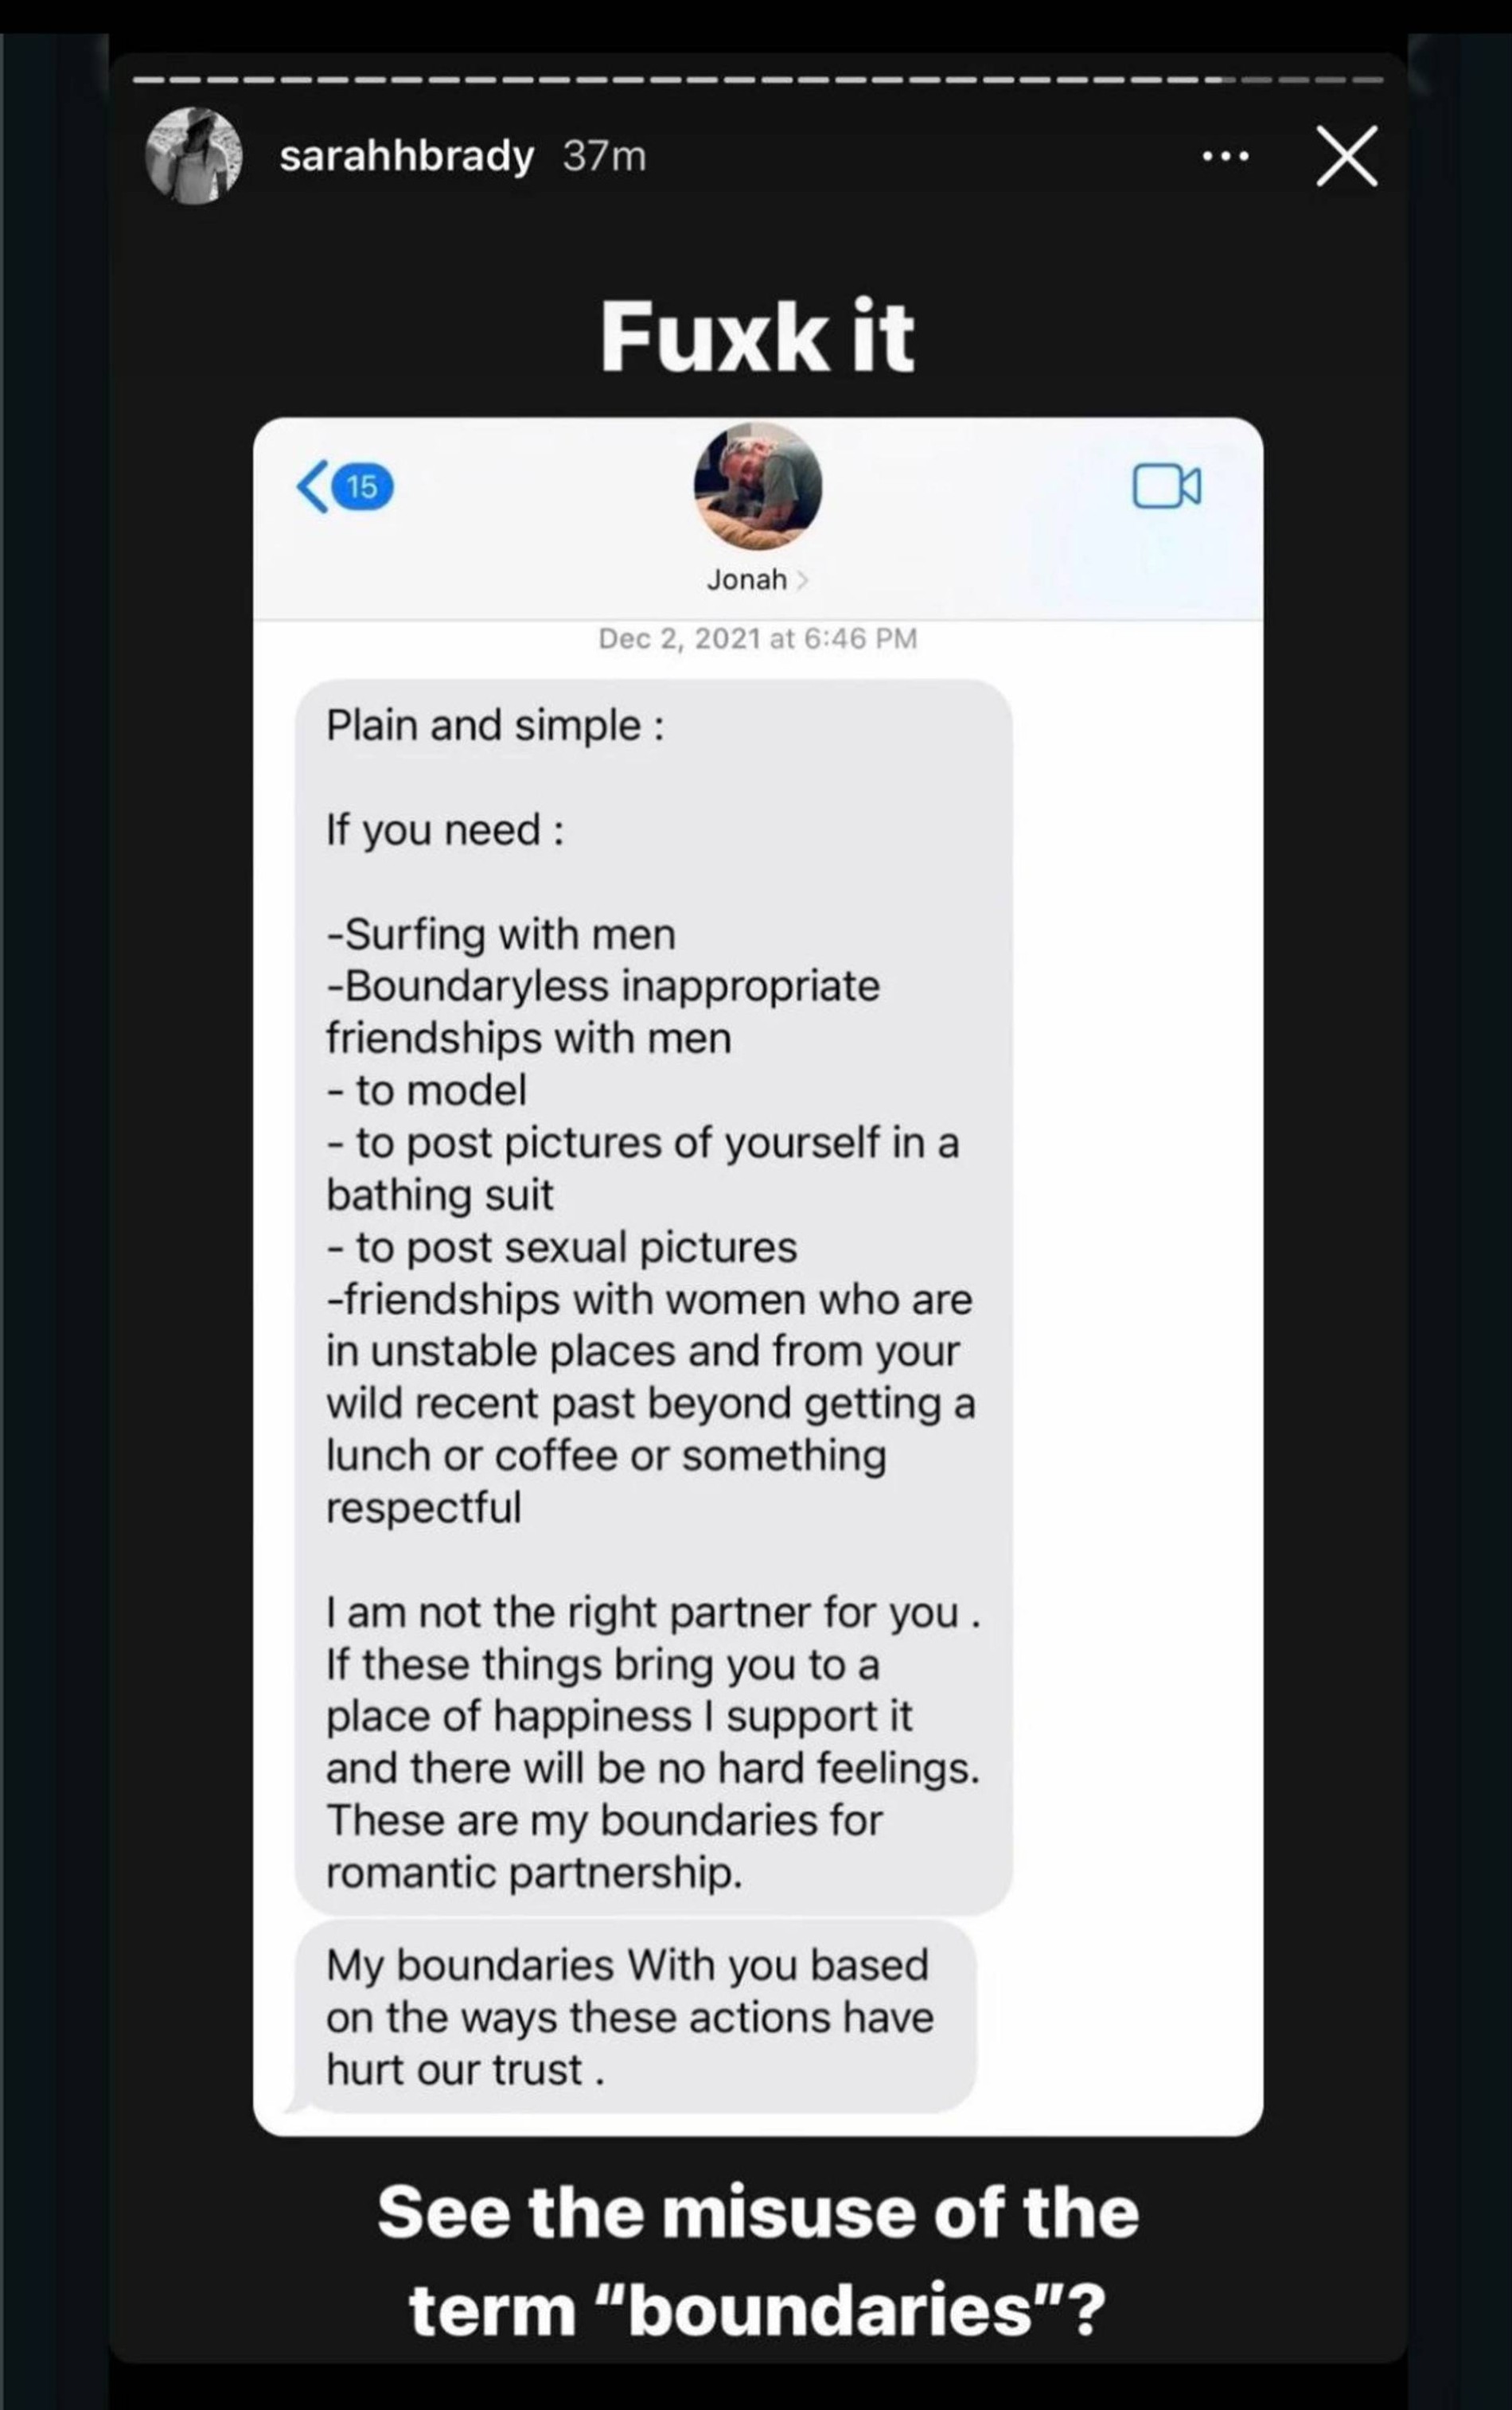Open Jonah's contact photo
Screen dimensions: 1512x2410
click(757, 487)
